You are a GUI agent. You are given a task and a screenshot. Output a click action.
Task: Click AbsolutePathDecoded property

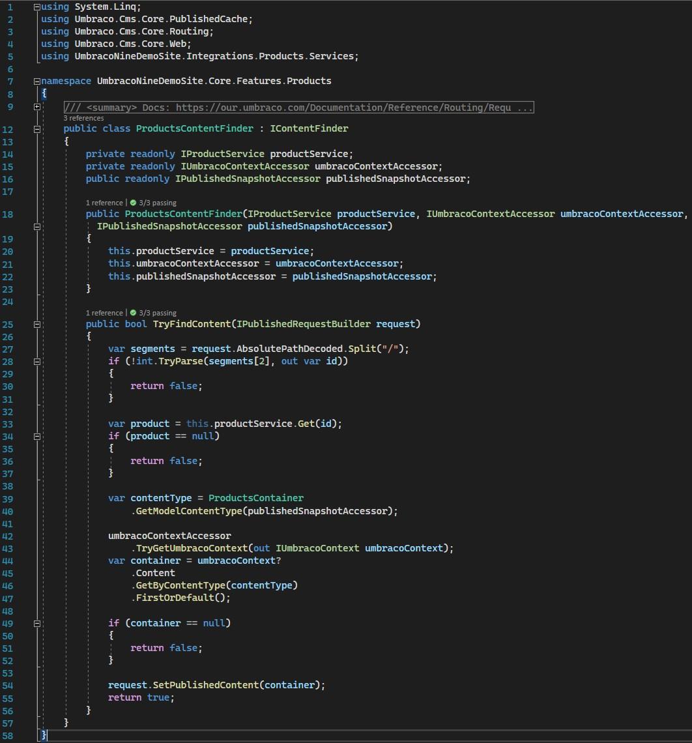(289, 349)
